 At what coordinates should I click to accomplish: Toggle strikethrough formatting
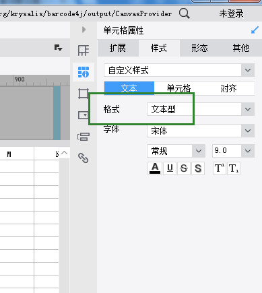tap(184, 168)
